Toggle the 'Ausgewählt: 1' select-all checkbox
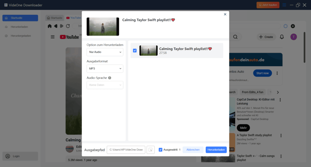The width and height of the screenshot is (311, 167). point(161,149)
